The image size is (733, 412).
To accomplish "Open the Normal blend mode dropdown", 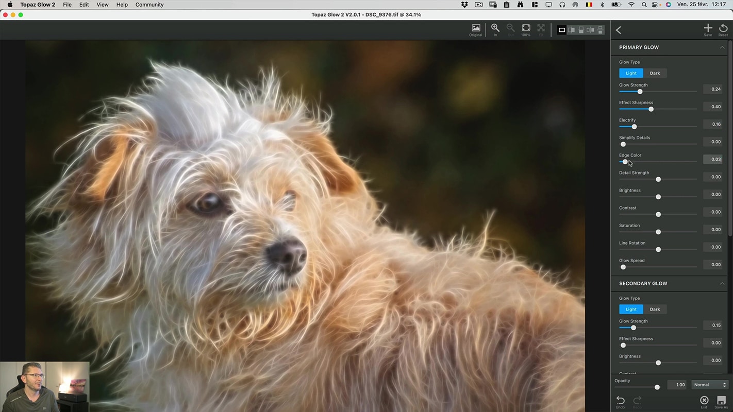I will click(x=710, y=385).
